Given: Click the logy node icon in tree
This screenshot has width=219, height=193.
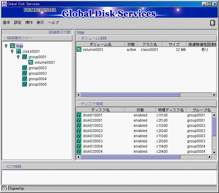Looking at the screenshot, I should point(12,46).
